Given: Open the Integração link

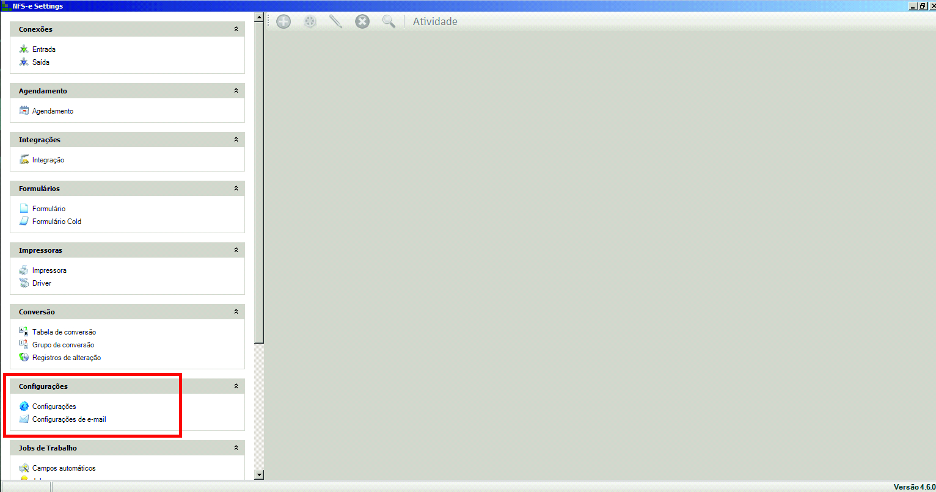Looking at the screenshot, I should [x=48, y=160].
